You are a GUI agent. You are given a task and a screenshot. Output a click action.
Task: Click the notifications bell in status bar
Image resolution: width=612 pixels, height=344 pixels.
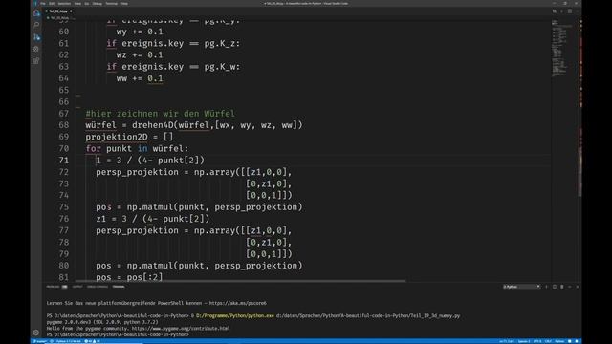click(577, 341)
